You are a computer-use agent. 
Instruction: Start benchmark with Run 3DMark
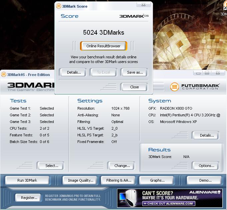pos(27,180)
